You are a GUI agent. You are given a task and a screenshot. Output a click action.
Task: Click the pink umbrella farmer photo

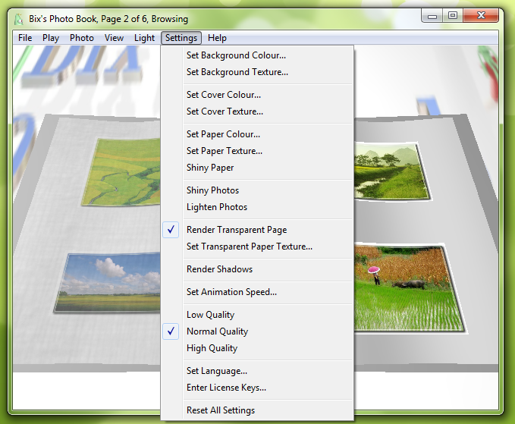tap(409, 288)
